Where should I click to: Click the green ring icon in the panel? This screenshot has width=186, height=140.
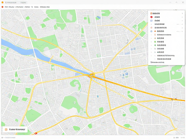click(155, 45)
